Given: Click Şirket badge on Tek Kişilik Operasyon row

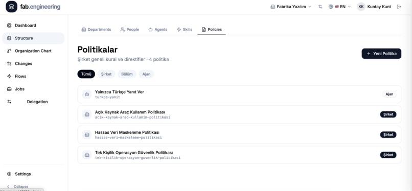Looking at the screenshot, I should pyautogui.click(x=388, y=155).
